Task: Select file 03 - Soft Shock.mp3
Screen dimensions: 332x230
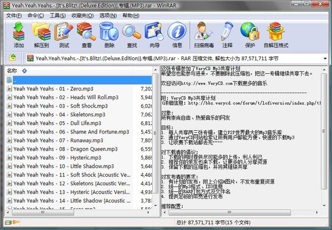Action: pyautogui.click(x=60, y=106)
